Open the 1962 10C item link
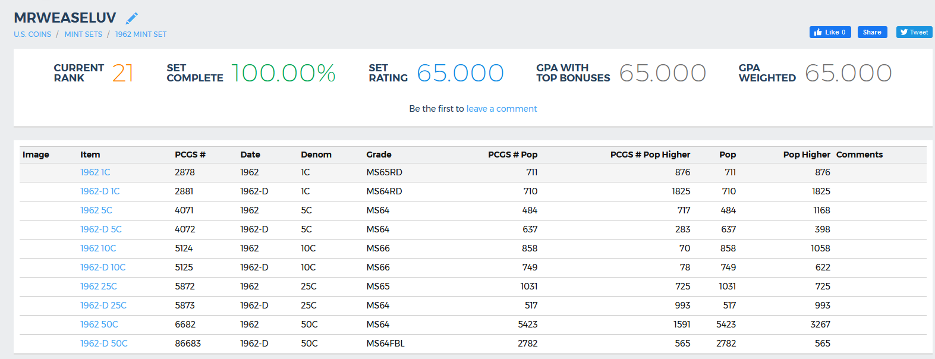The height and width of the screenshot is (359, 935). (98, 248)
